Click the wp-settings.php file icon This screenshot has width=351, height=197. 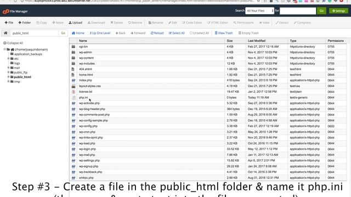point(73,160)
